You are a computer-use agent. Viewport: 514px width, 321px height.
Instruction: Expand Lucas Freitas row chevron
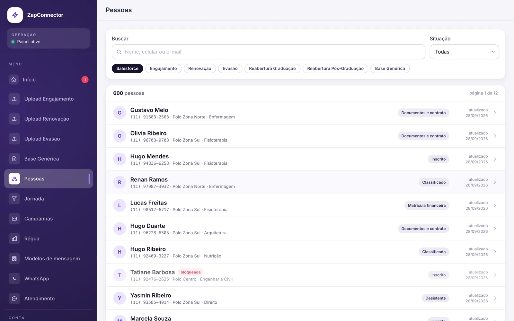(x=495, y=205)
